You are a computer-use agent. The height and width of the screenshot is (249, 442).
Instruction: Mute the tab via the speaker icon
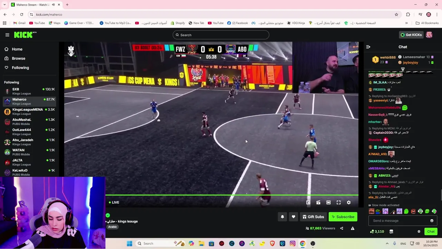click(x=54, y=5)
